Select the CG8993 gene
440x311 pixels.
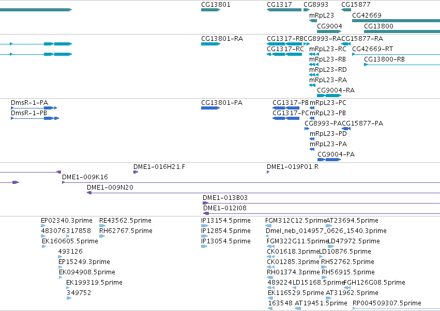click(307, 10)
